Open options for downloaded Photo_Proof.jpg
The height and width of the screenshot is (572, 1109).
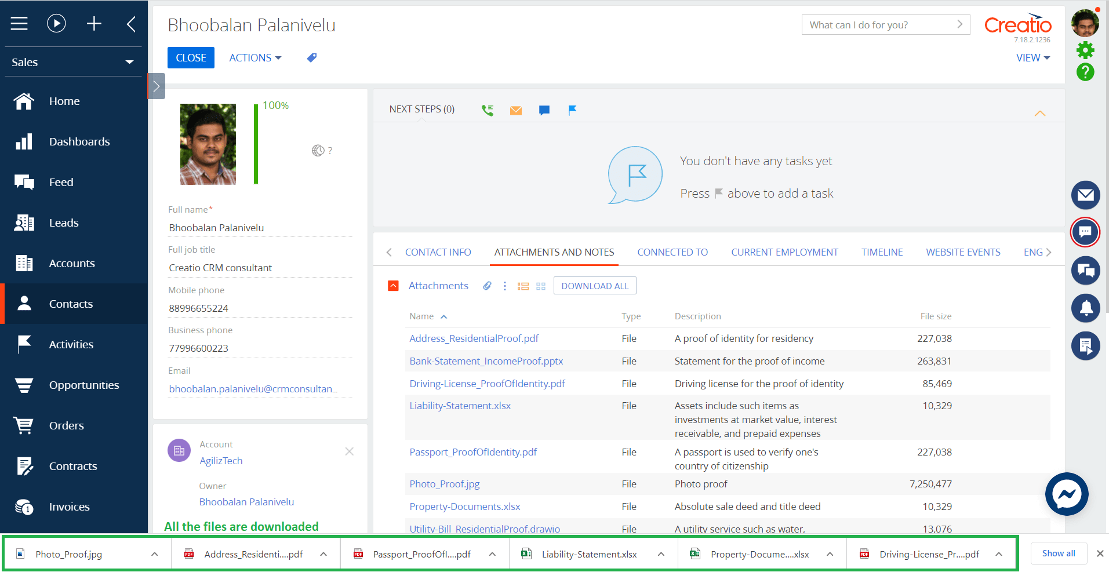click(154, 554)
